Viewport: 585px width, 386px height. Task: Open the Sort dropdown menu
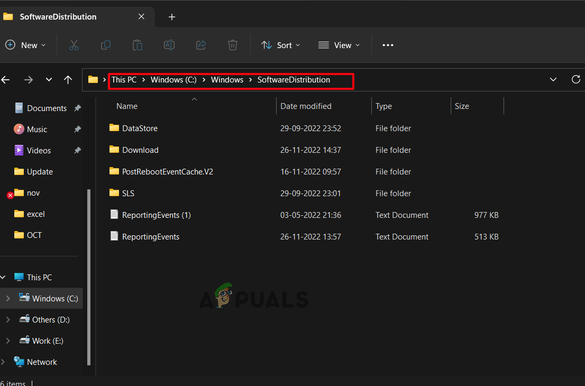(280, 45)
